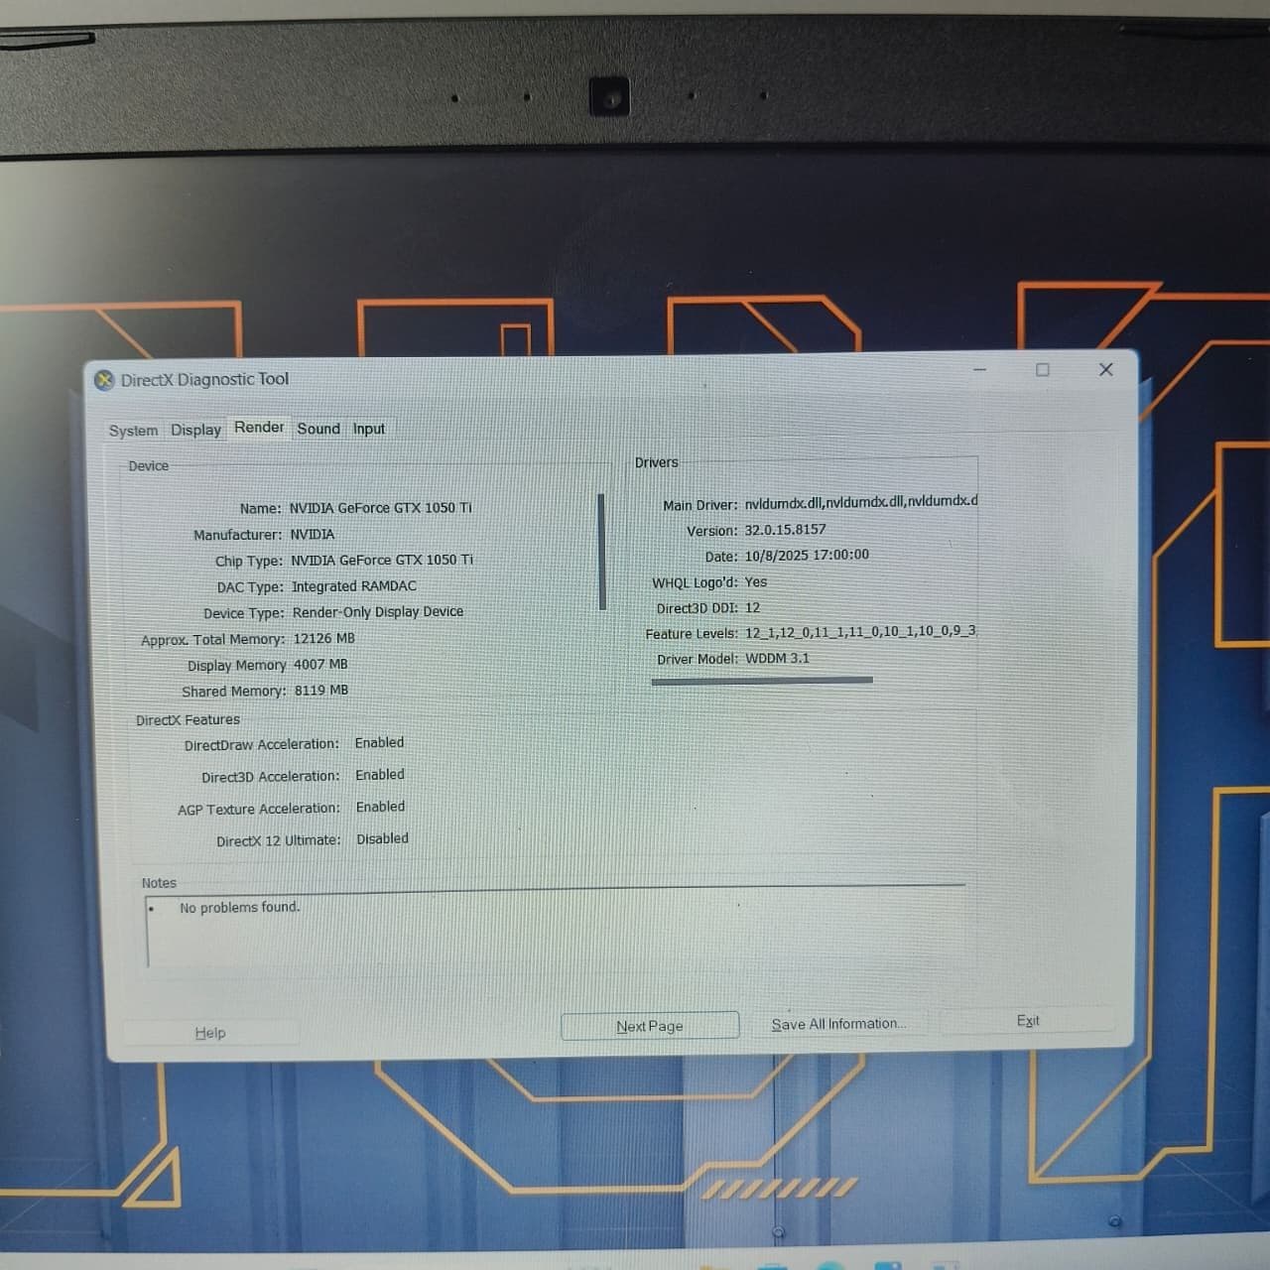Switch to the System tab
This screenshot has width=1270, height=1270.
coord(133,431)
